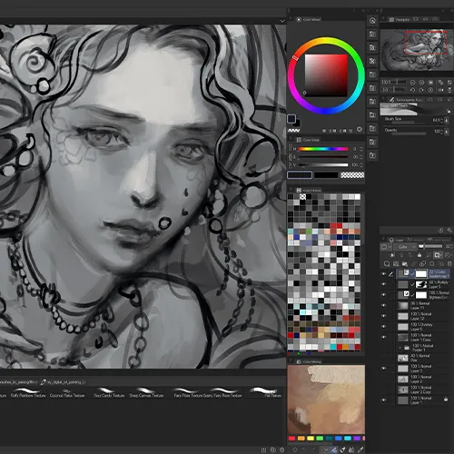Viewport: 454px width, 454px height.
Task: Select the transparent color checkered swatch
Action: tap(352, 175)
